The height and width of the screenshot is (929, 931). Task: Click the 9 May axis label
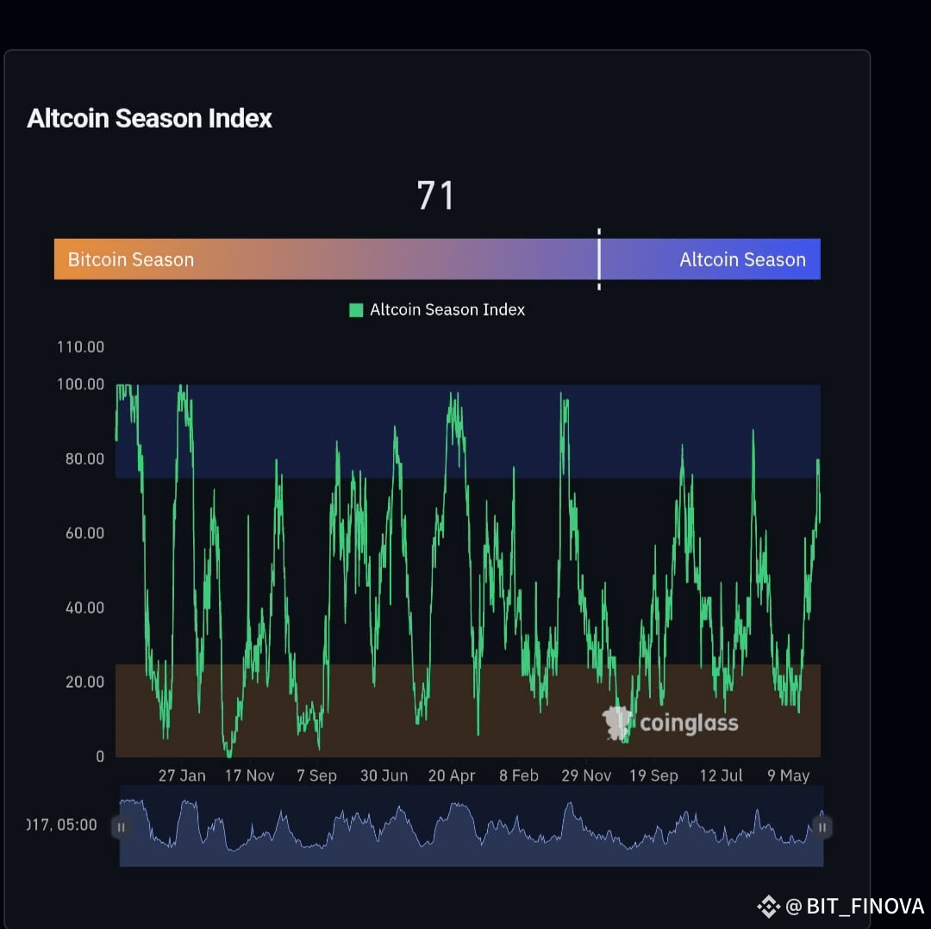point(788,776)
